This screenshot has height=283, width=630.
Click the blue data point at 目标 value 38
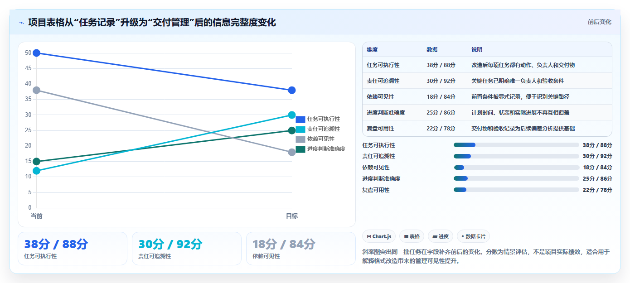pos(292,90)
